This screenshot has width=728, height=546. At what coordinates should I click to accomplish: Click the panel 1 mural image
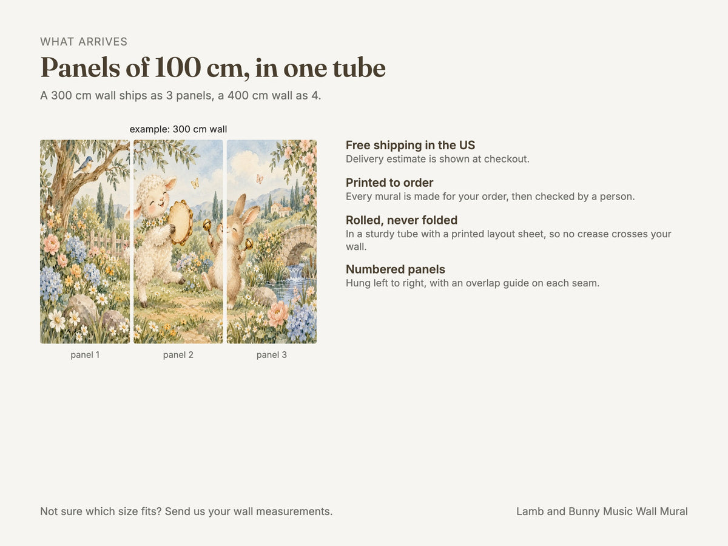[85, 241]
